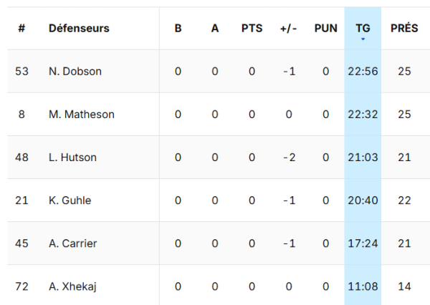The height and width of the screenshot is (305, 430).
Task: Click the Défenseurs column header
Action: click(x=79, y=29)
